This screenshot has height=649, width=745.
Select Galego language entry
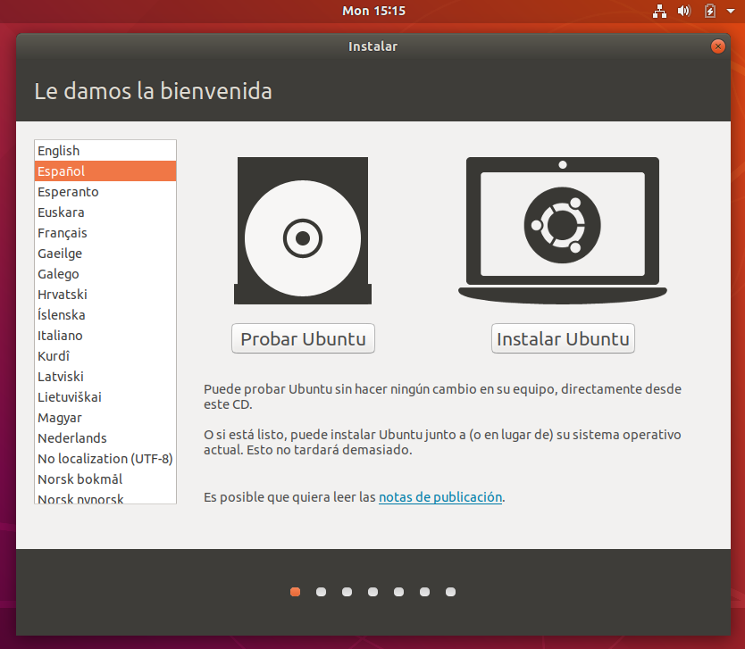pos(105,274)
